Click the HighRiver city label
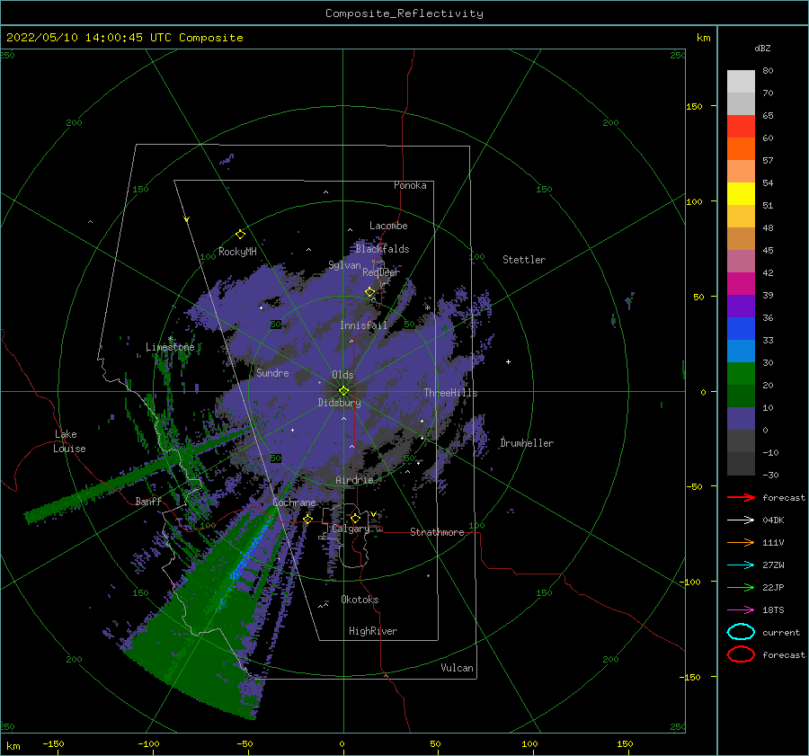Image resolution: width=809 pixels, height=756 pixels. coord(373,631)
